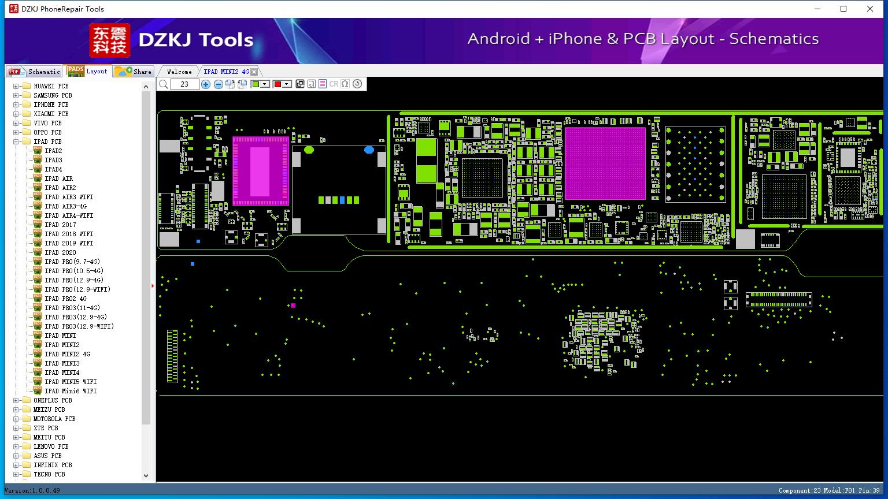Open the IPAD PRO(10.5-4G) layout

[74, 271]
